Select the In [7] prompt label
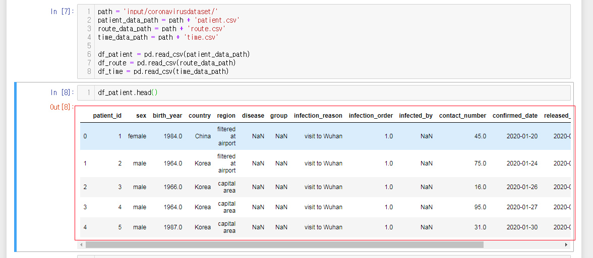Viewport: 593px width, 258px height. [62, 11]
